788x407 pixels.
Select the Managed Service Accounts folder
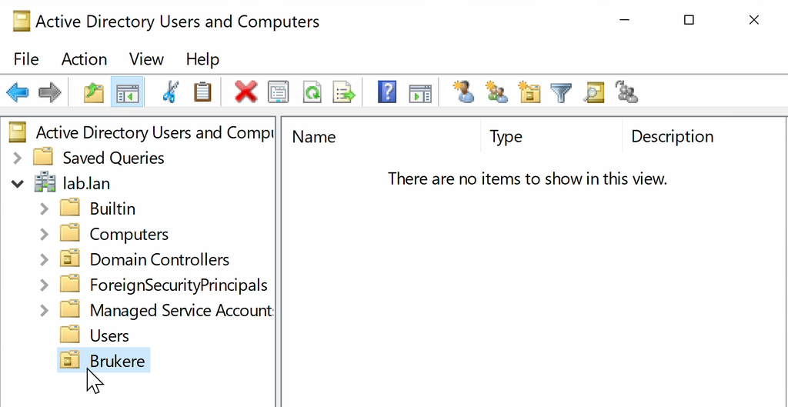point(182,311)
